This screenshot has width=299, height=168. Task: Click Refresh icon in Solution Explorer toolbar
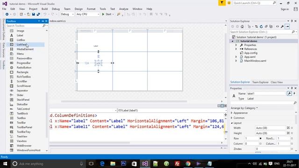click(261, 27)
